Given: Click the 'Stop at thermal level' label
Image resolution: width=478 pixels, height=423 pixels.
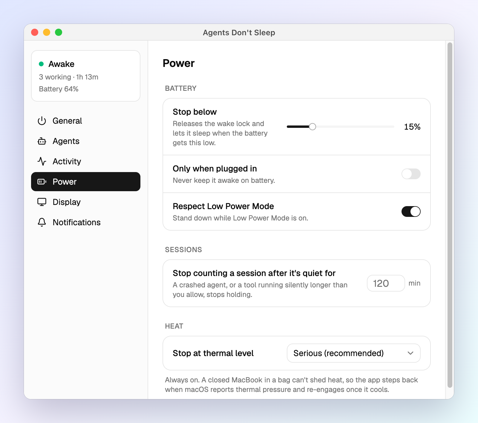Looking at the screenshot, I should (213, 353).
